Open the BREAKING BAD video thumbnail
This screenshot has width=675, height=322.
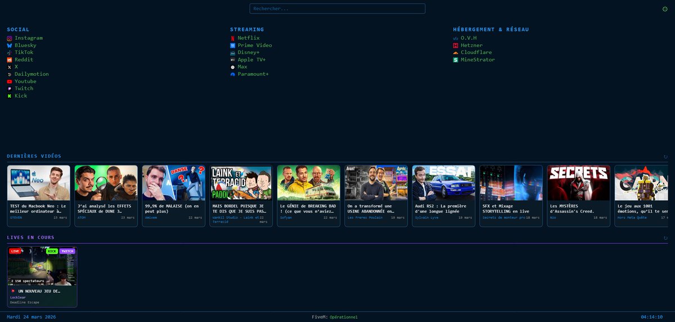(x=309, y=183)
